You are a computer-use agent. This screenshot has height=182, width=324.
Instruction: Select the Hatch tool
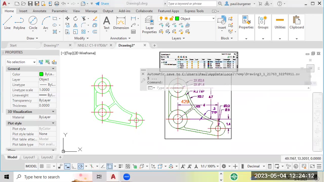(55, 32)
